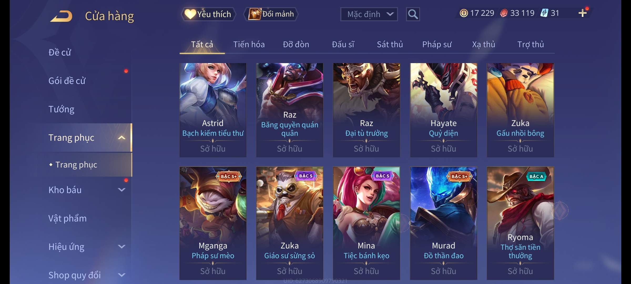The width and height of the screenshot is (631, 284).
Task: Tap the golden back arrow icon
Action: coord(61,16)
